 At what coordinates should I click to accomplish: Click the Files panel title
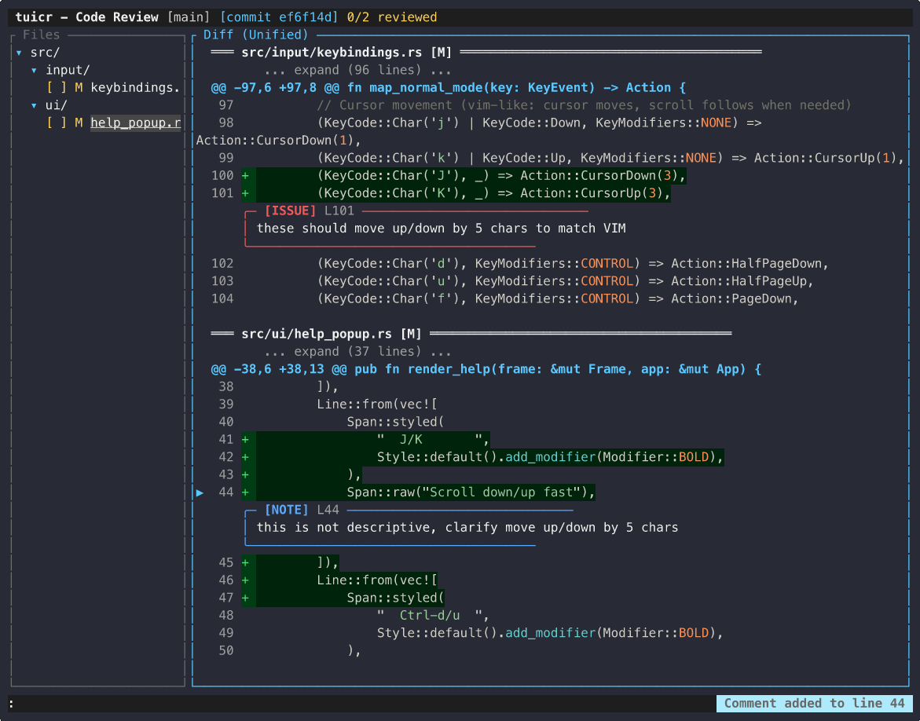pos(42,35)
